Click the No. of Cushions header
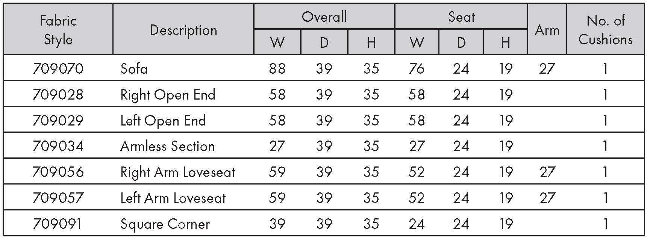This screenshot has width=650, height=239. (605, 30)
